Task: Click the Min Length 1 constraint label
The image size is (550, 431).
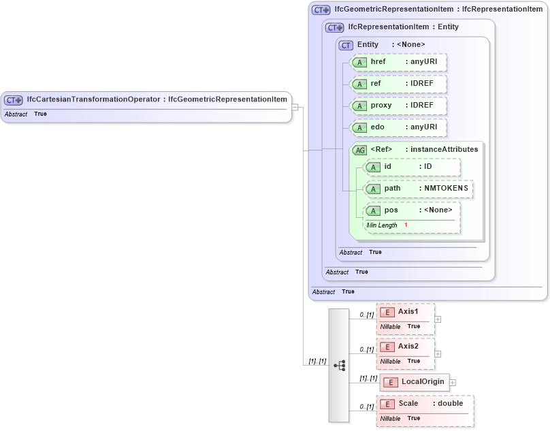Action: click(385, 225)
